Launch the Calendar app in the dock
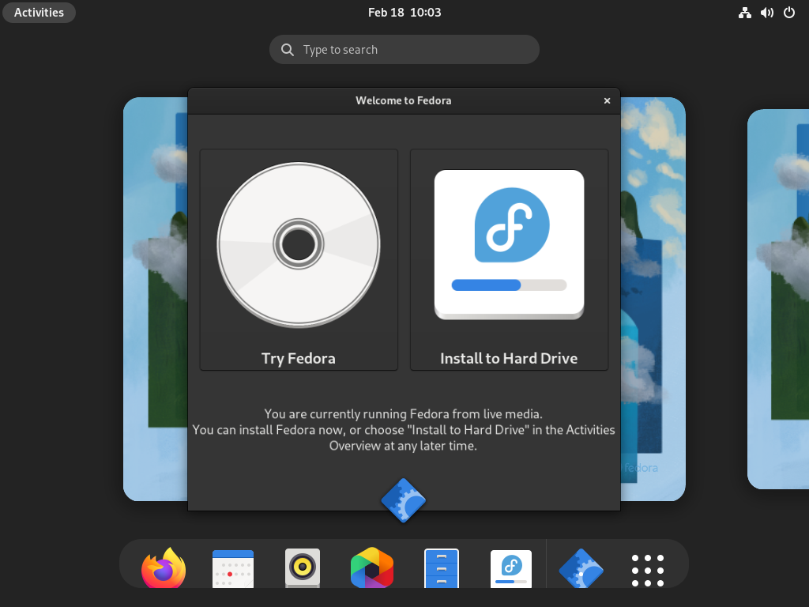Image resolution: width=809 pixels, height=607 pixels. (233, 568)
